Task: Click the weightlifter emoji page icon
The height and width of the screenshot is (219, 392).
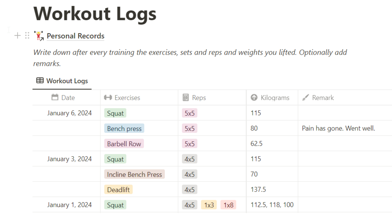Action: (x=39, y=36)
